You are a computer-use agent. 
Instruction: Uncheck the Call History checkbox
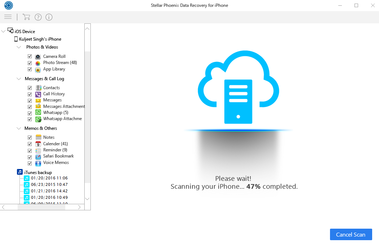30,94
